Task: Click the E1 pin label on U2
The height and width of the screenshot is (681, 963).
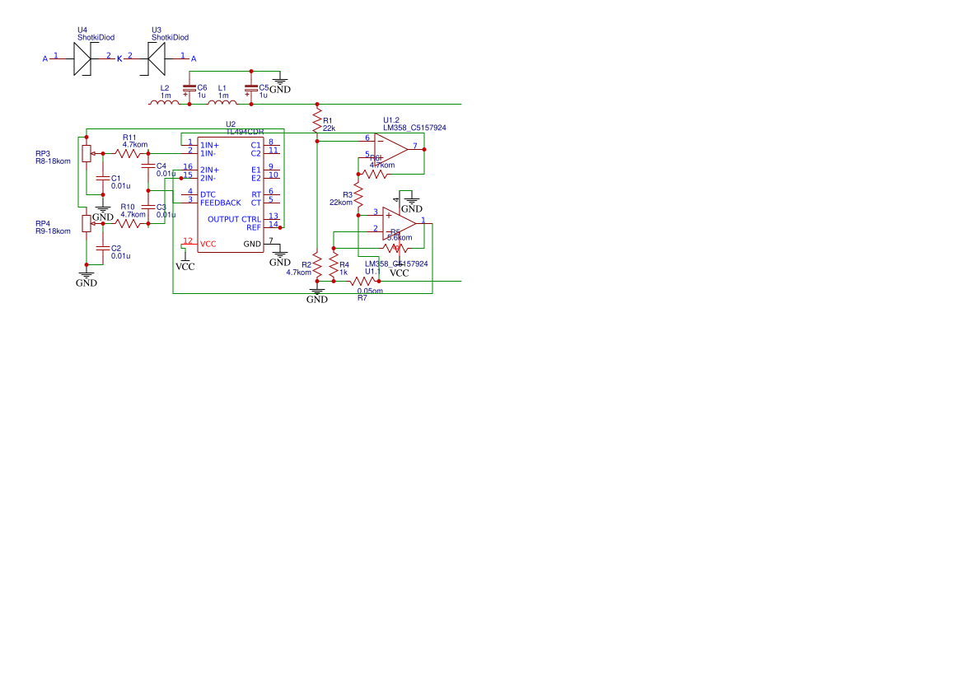Action: point(256,170)
